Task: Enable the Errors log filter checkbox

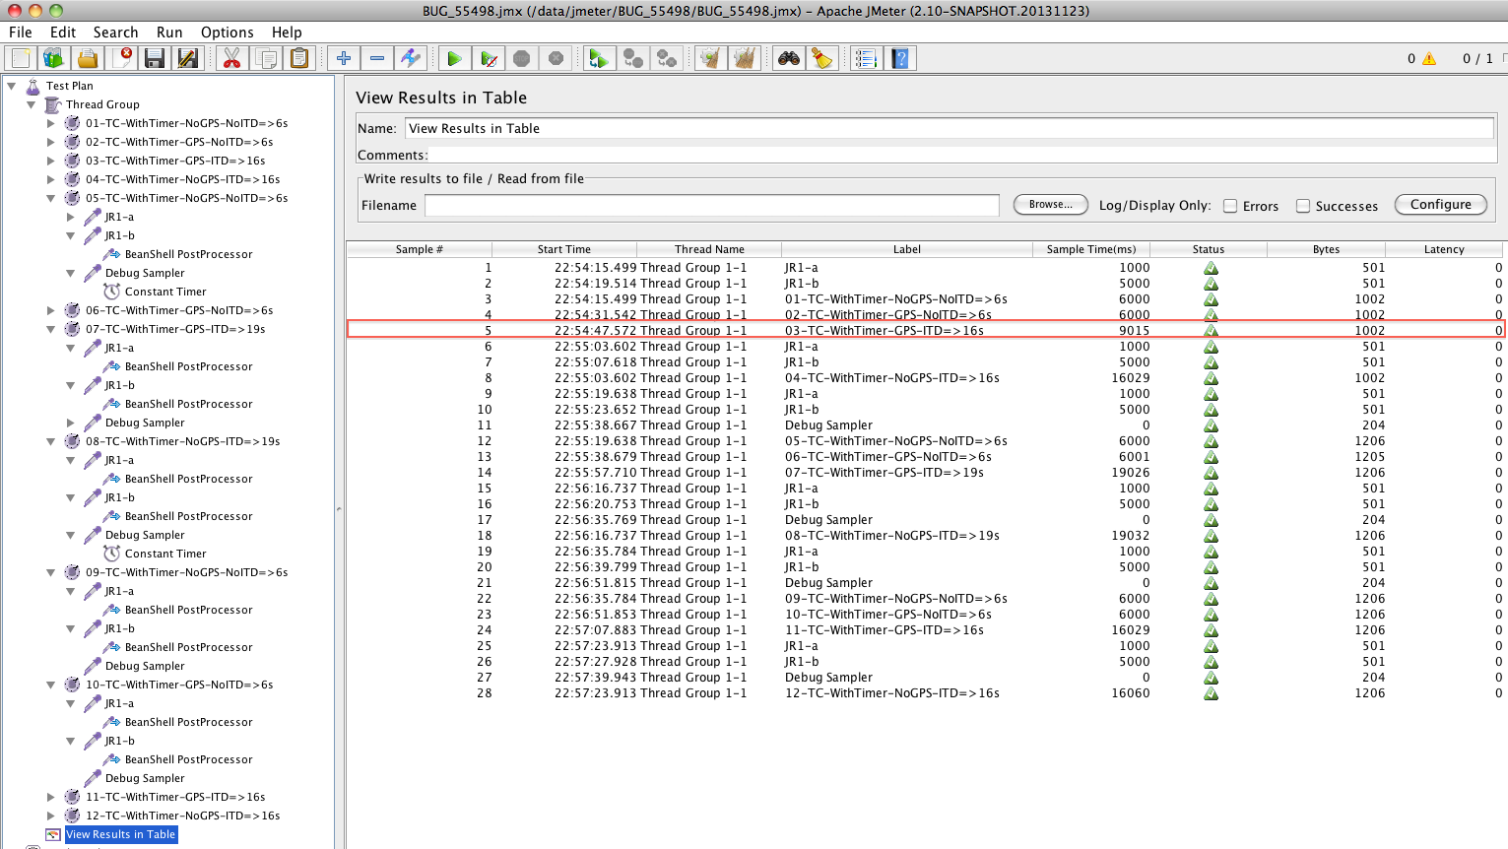Action: [1229, 206]
